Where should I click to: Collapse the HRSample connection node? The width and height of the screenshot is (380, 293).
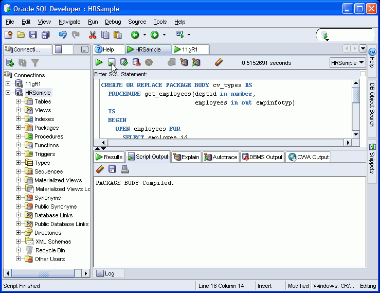[8, 93]
